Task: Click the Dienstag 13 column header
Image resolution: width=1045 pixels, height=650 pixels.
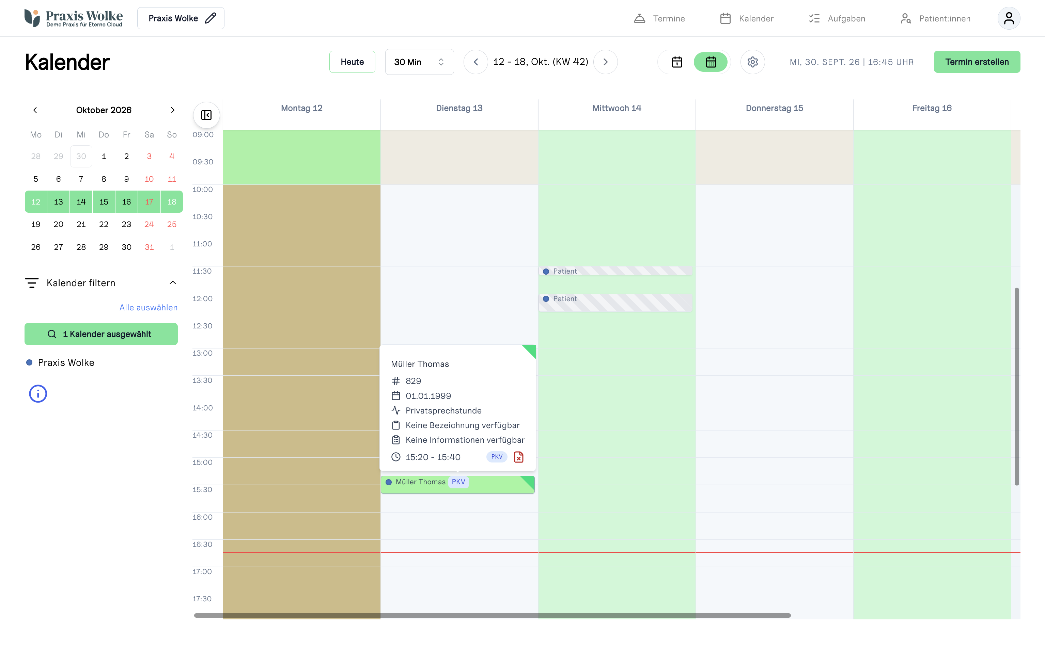Action: (459, 108)
